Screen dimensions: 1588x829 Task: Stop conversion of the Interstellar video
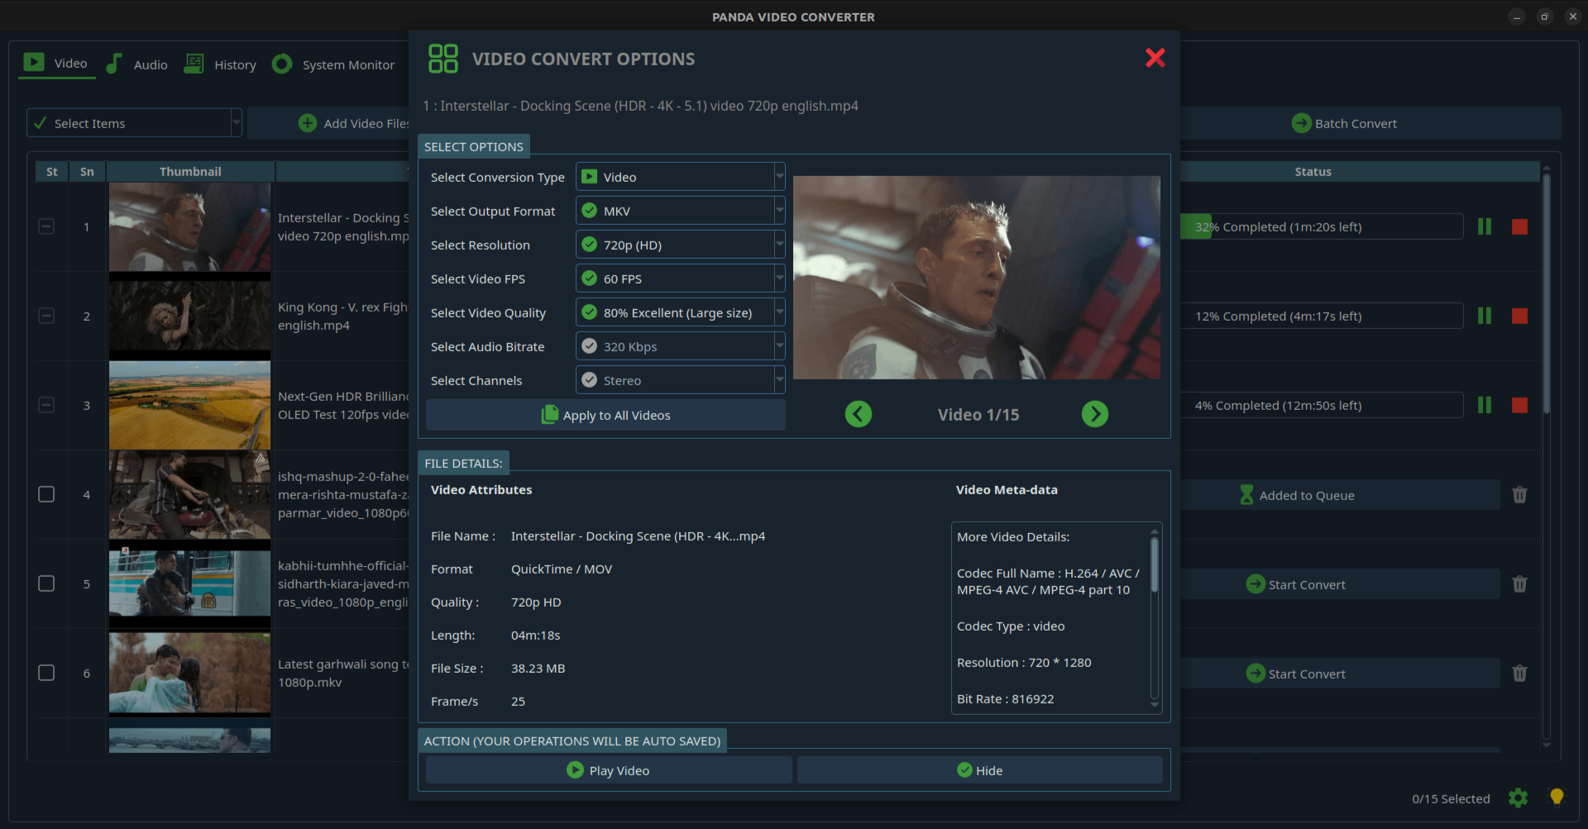[1519, 226]
